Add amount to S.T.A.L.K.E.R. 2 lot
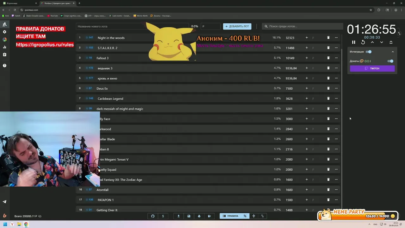This screenshot has width=405, height=228. click(307, 48)
